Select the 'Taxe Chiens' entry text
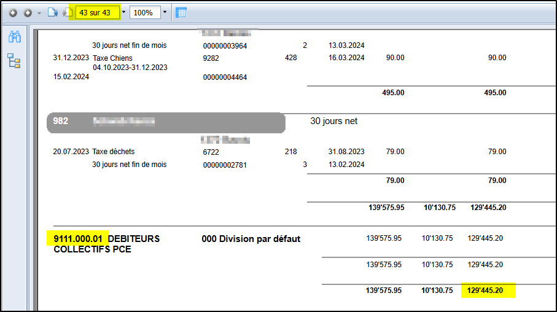The height and width of the screenshot is (312, 557). coord(112,58)
